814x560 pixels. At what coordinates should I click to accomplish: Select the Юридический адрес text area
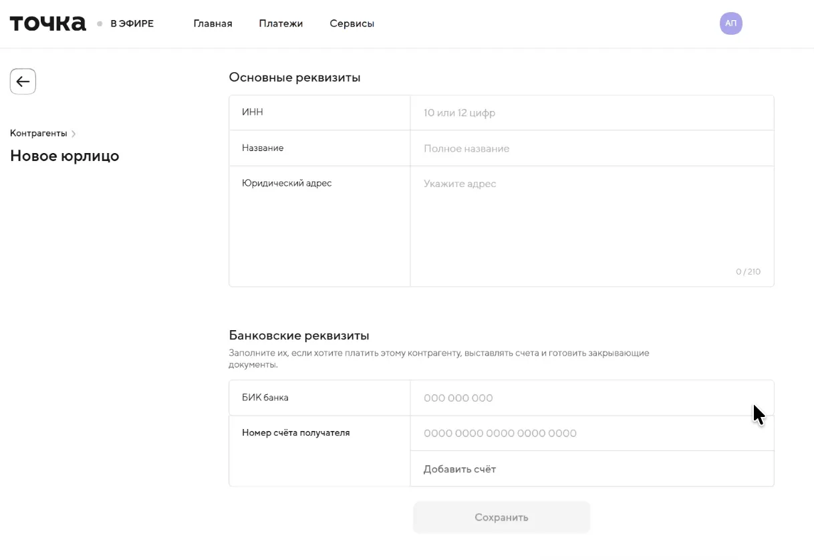(591, 221)
